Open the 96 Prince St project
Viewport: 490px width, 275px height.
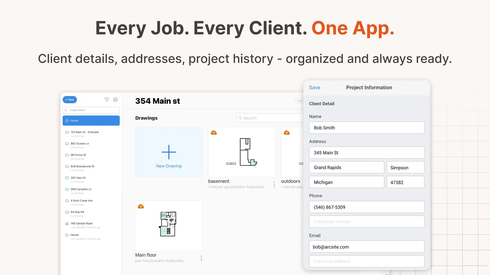(x=91, y=157)
